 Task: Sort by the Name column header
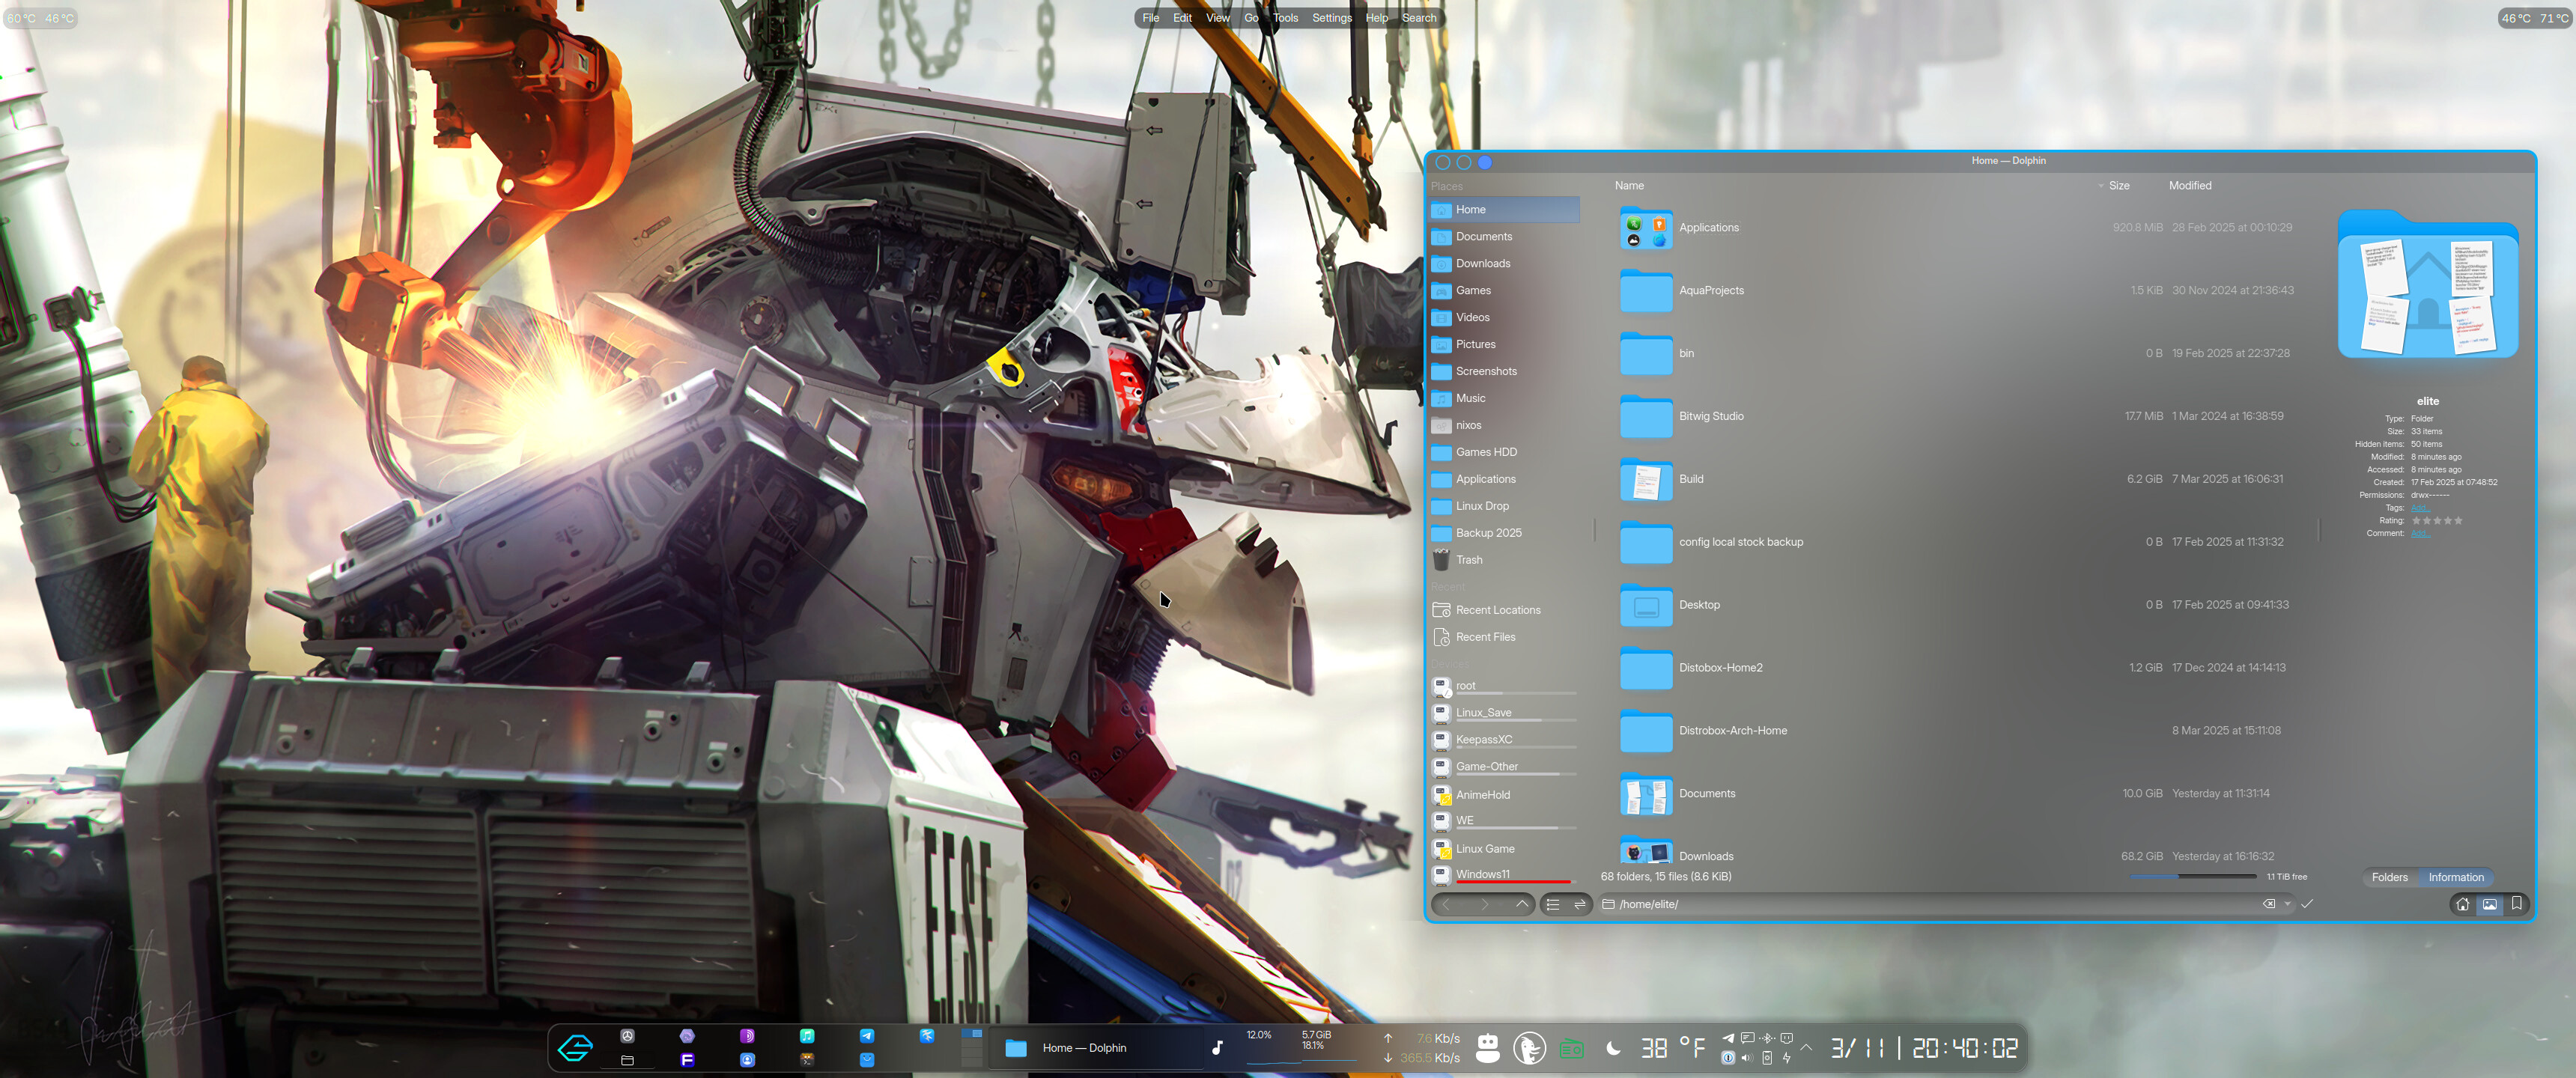tap(1629, 186)
